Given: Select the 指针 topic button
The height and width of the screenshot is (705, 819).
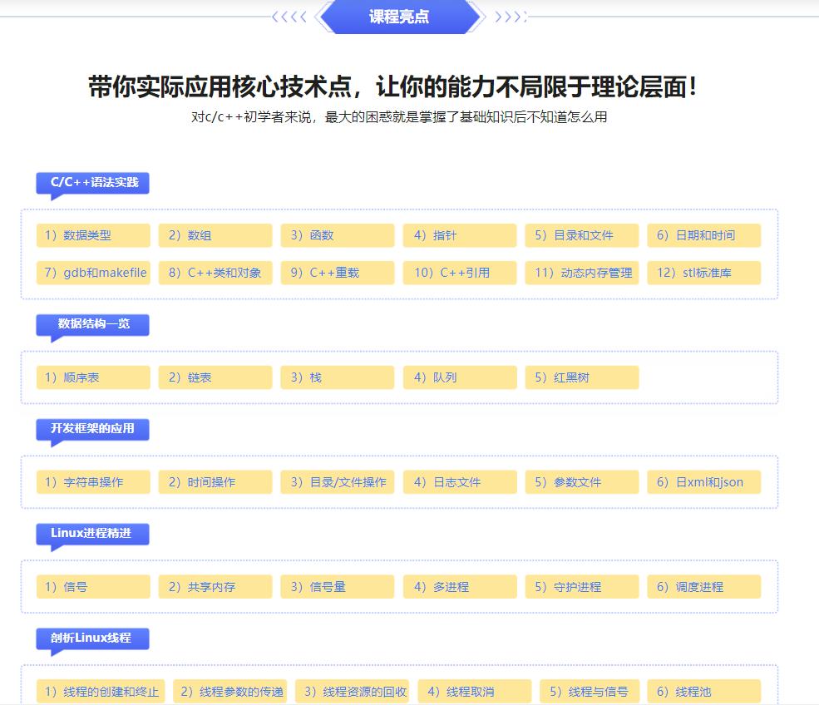Looking at the screenshot, I should [458, 235].
